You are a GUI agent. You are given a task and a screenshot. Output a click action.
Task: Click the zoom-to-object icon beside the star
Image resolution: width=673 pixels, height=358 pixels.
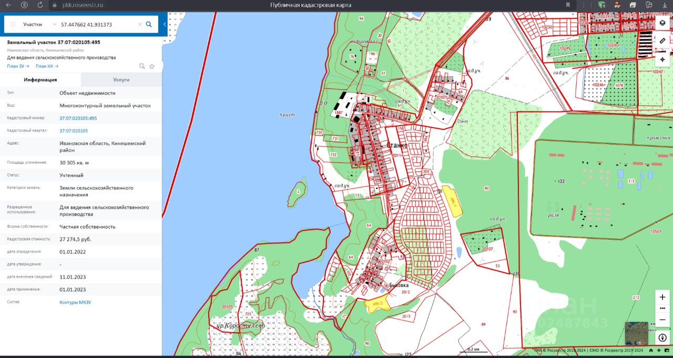click(142, 66)
